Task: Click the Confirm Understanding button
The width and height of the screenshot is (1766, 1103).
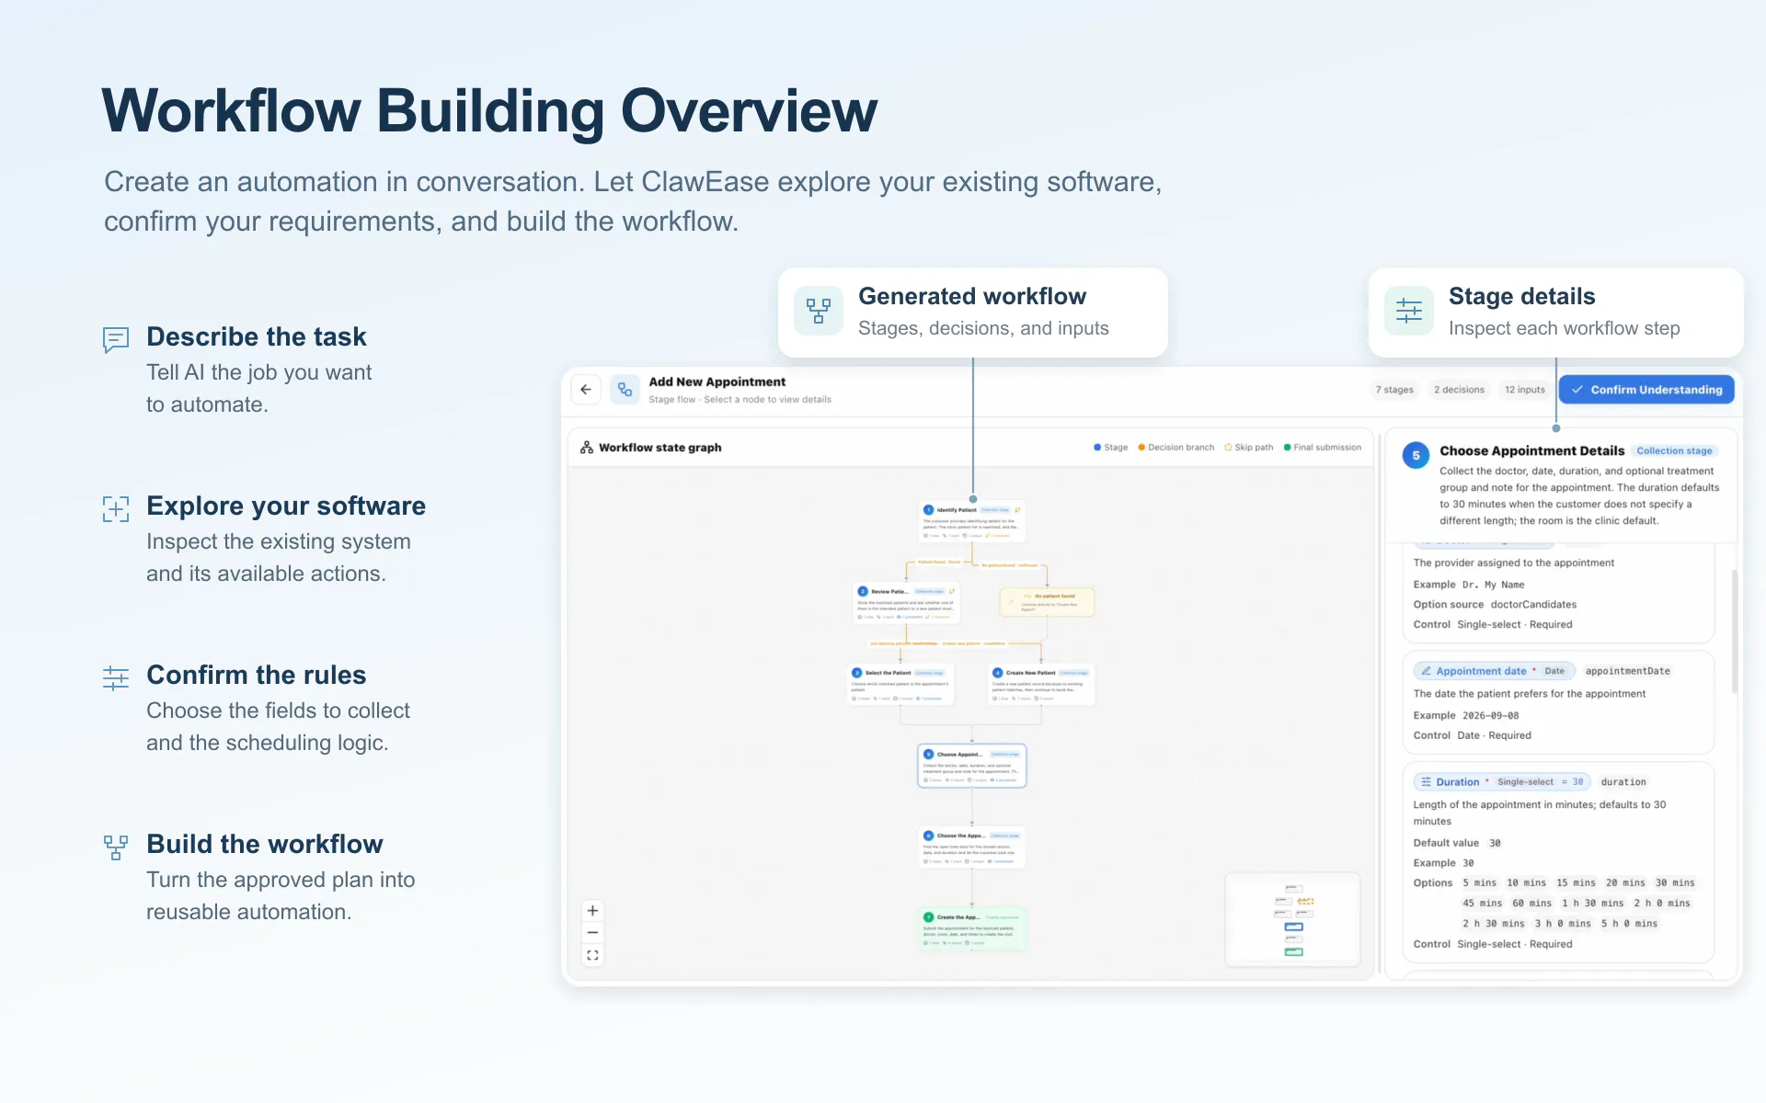Action: [1646, 390]
